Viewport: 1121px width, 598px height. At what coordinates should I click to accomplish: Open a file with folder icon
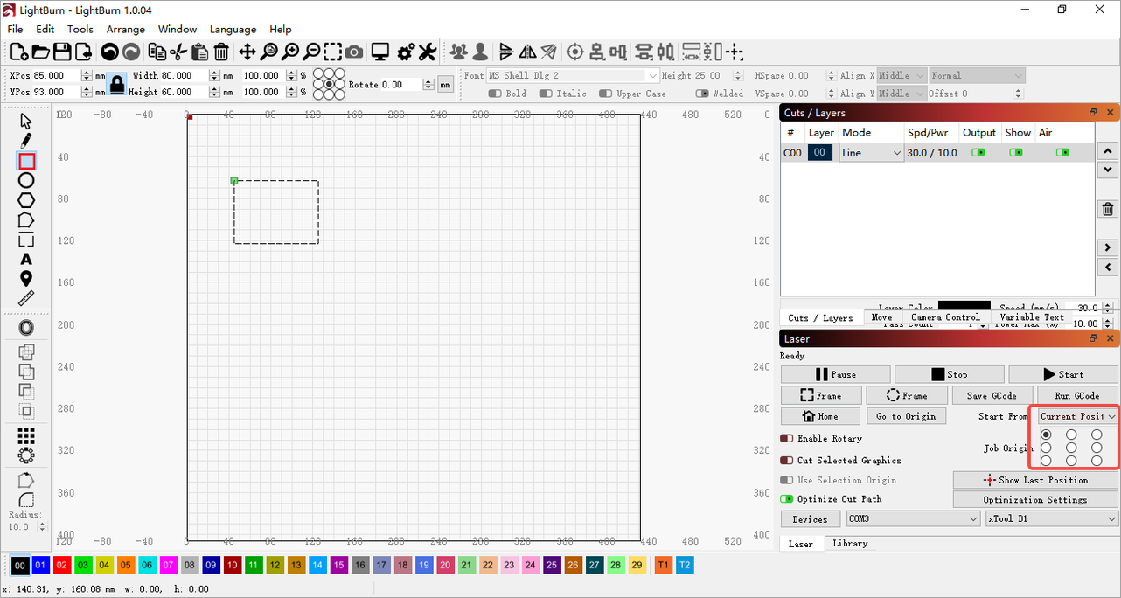point(40,52)
